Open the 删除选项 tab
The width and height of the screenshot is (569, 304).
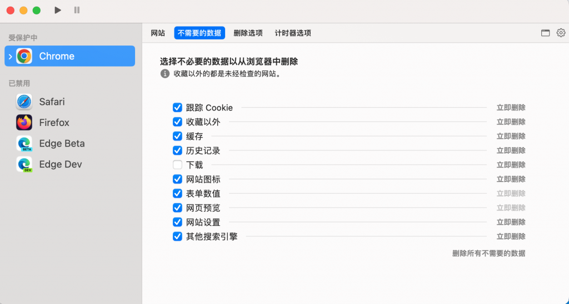[x=248, y=33]
